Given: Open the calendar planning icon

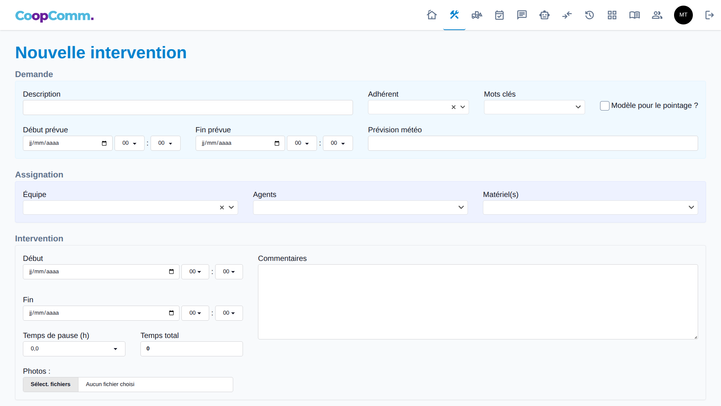Looking at the screenshot, I should click(499, 15).
